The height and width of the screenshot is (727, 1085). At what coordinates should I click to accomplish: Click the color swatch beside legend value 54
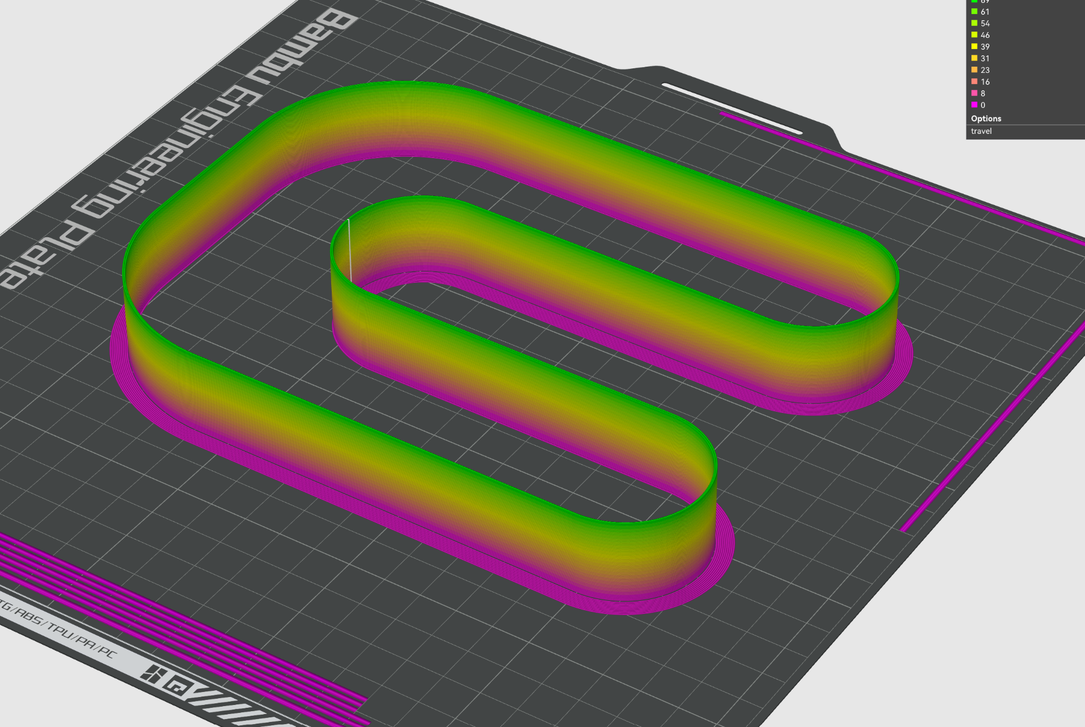point(974,23)
